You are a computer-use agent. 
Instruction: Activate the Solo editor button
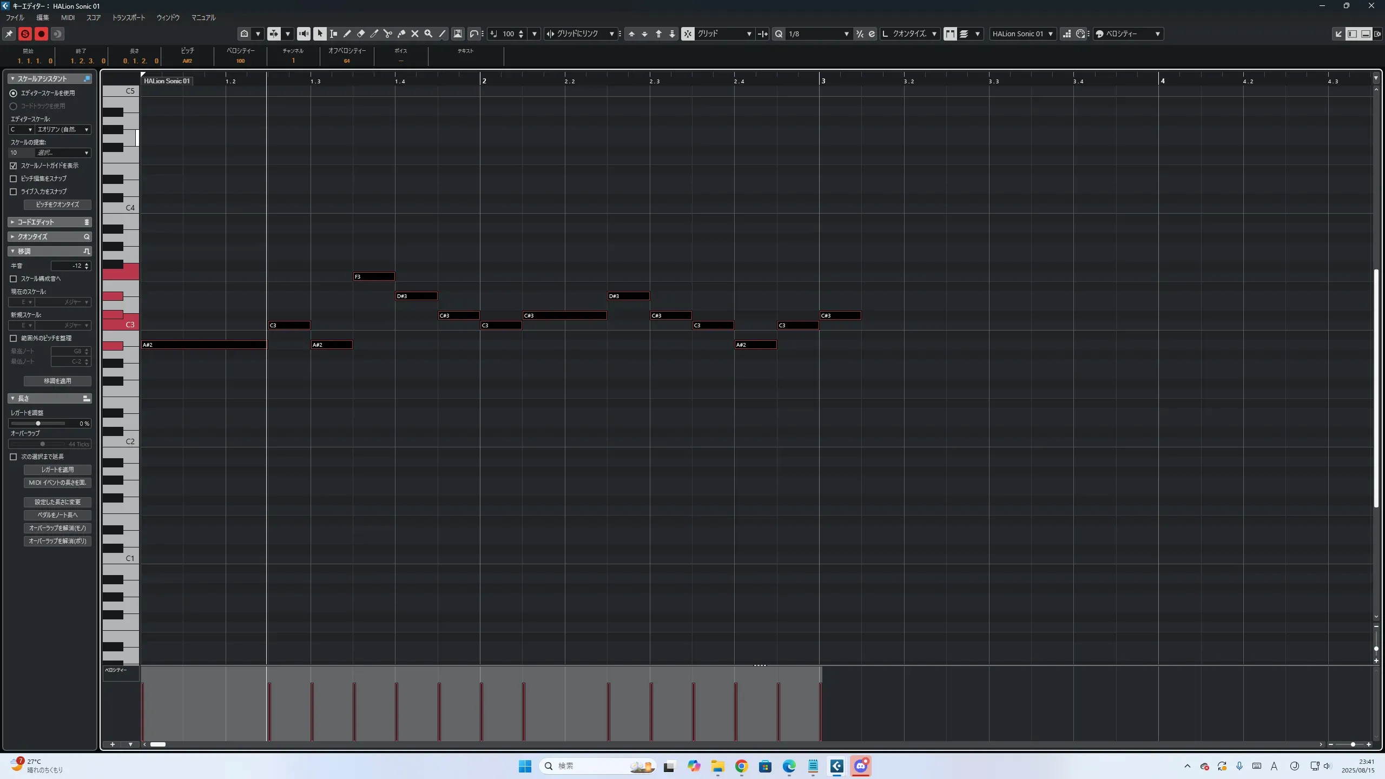25,34
